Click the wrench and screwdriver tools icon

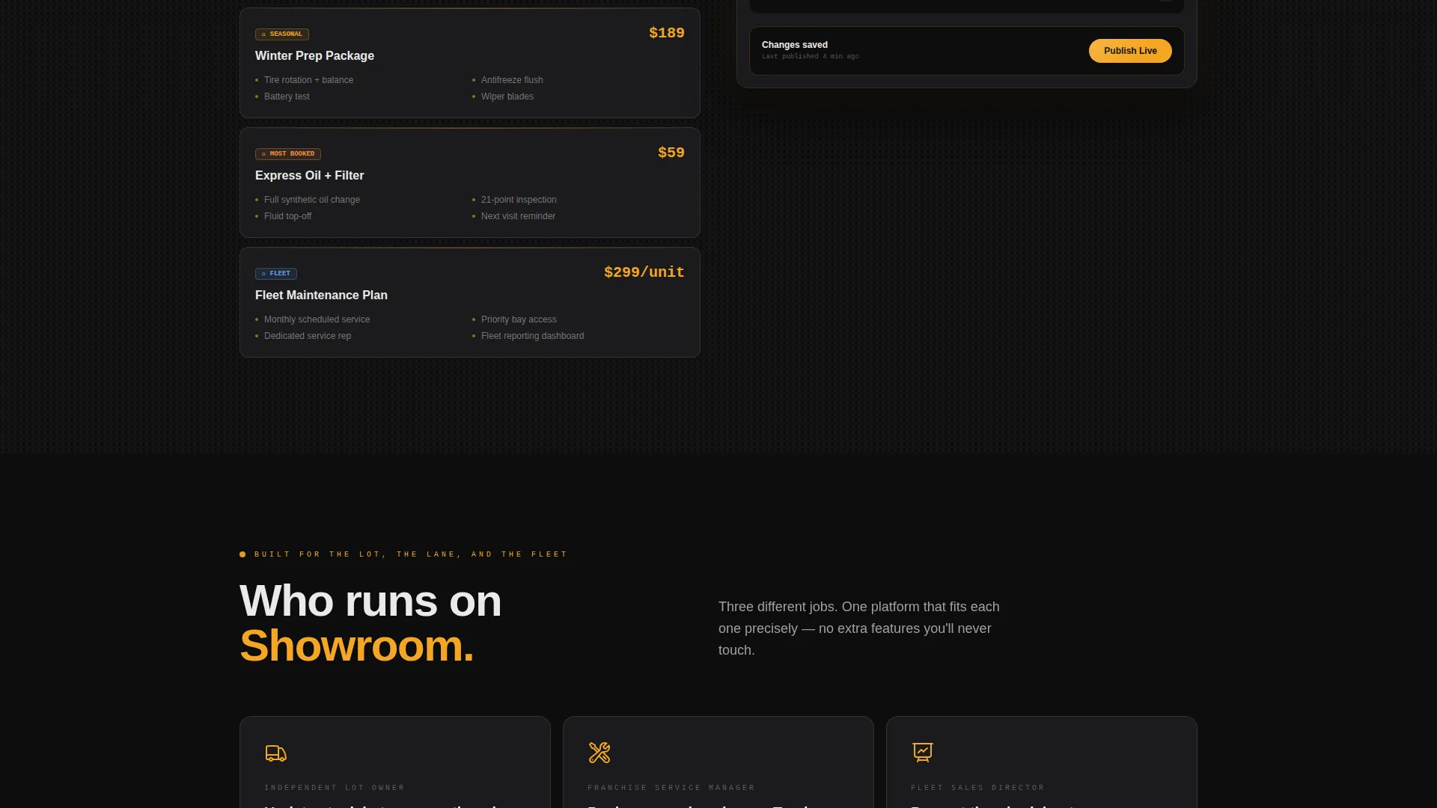(599, 753)
